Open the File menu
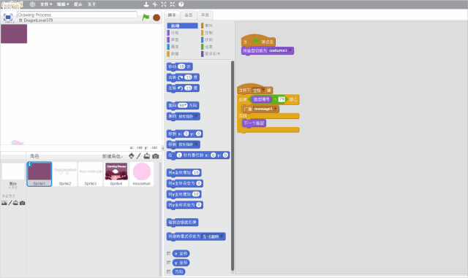The height and width of the screenshot is (278, 468). [x=46, y=4]
